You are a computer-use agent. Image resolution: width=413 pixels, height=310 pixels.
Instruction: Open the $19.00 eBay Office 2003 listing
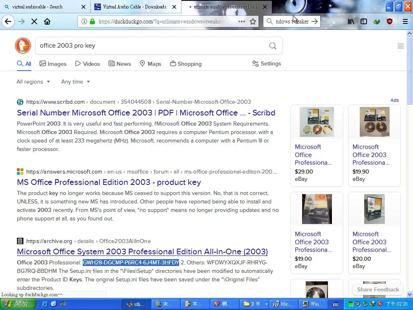(x=317, y=233)
